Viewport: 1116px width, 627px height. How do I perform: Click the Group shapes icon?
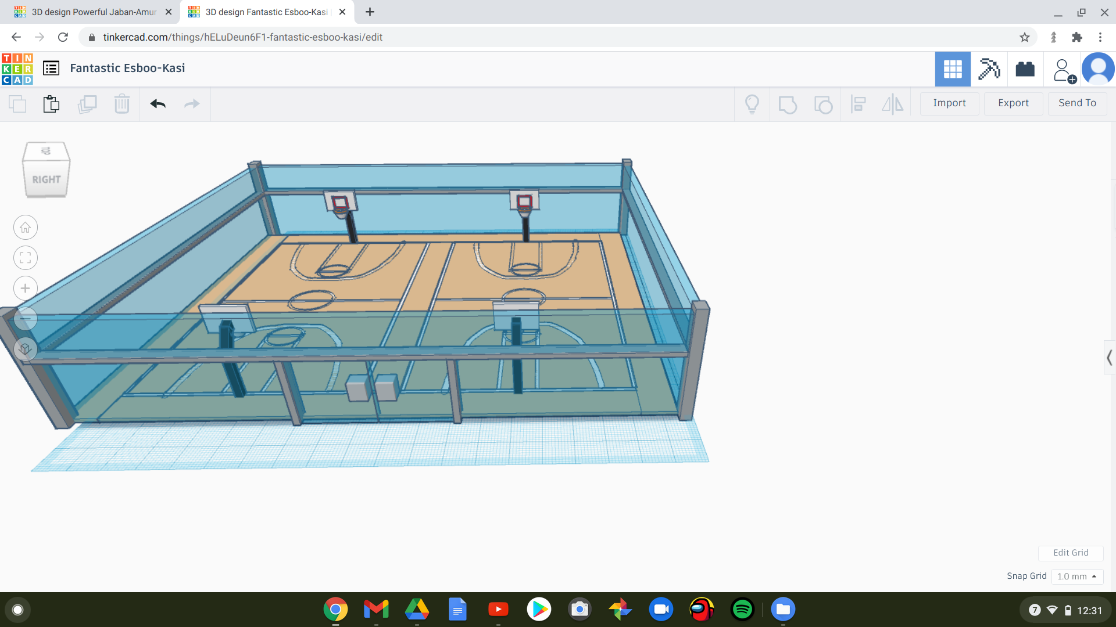(x=788, y=105)
